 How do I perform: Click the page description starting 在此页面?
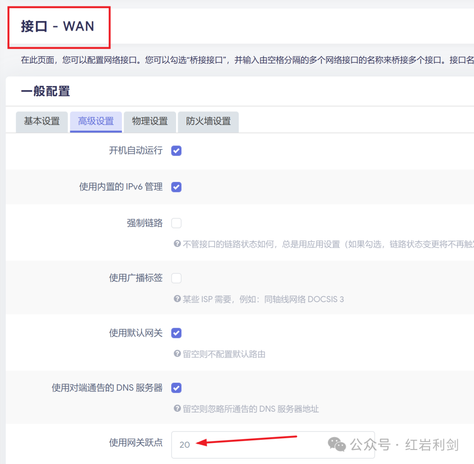tap(247, 60)
